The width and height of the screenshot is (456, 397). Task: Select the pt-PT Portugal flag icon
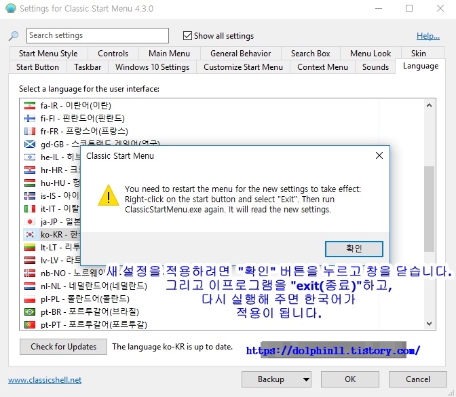pos(30,324)
